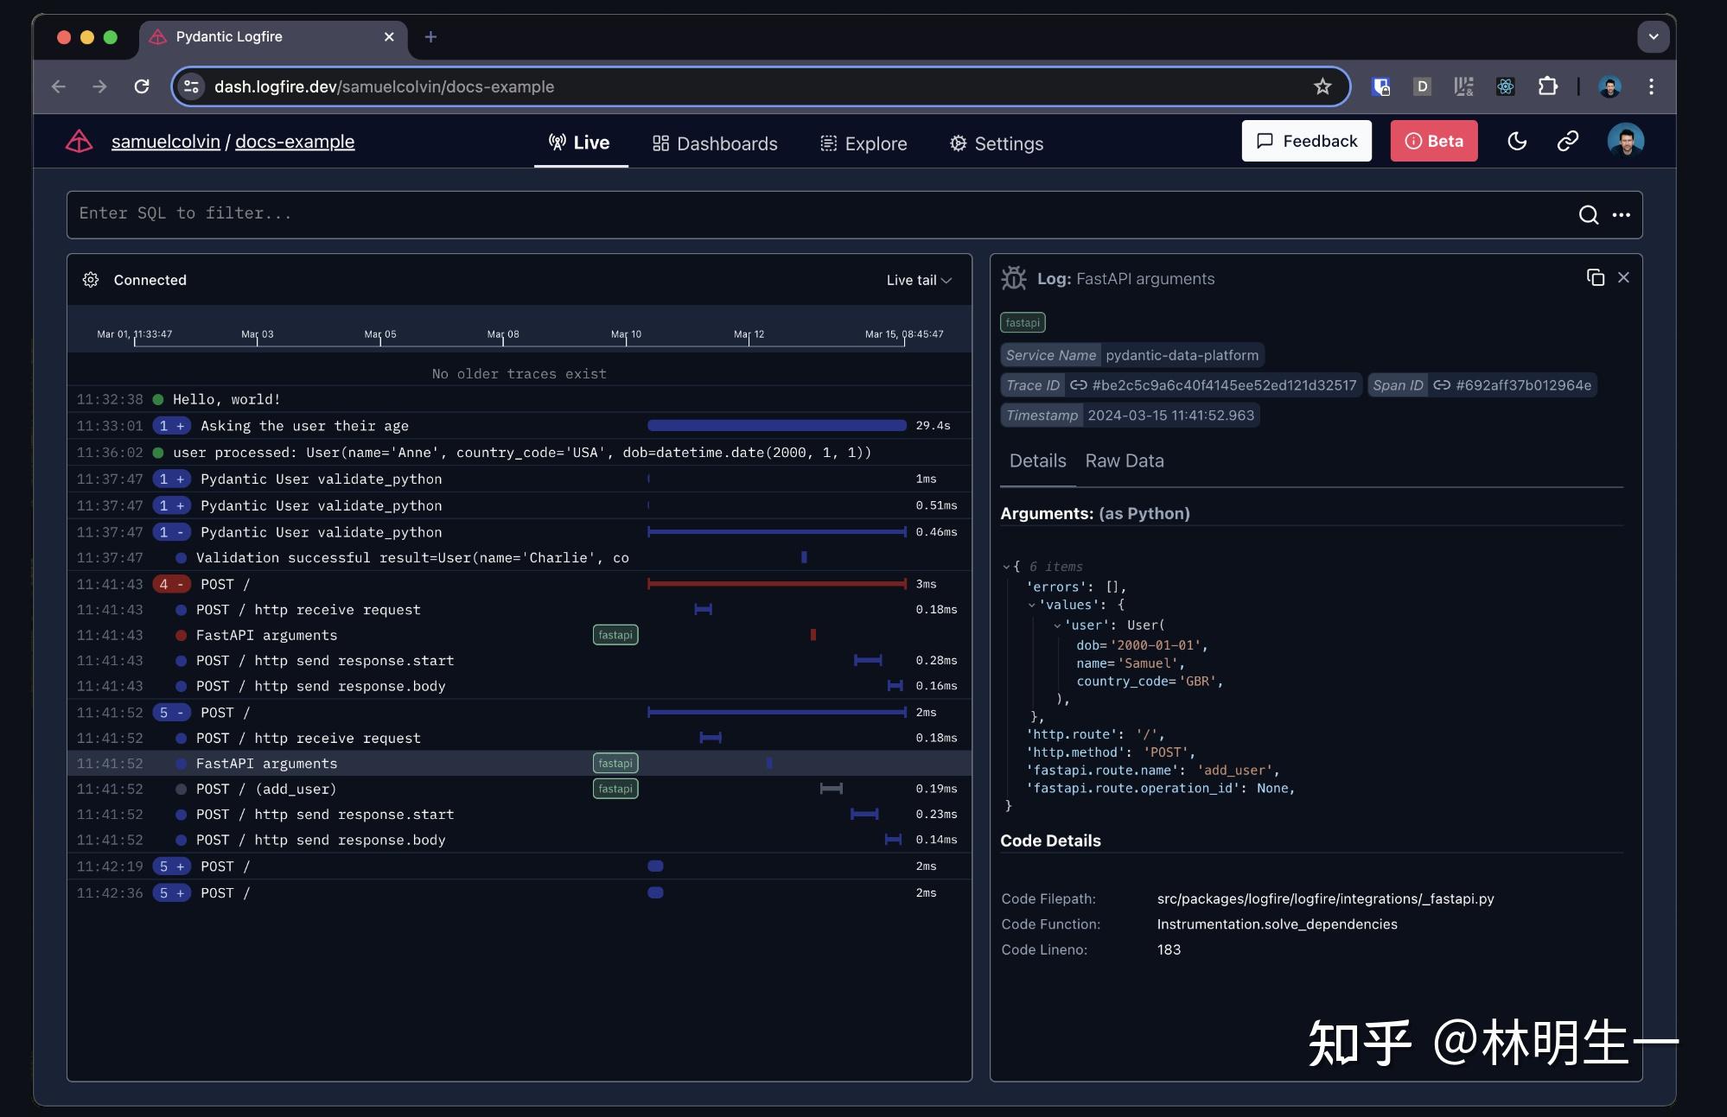This screenshot has height=1117, width=1727.
Task: Open the settings gear beside Connected
Action: [x=91, y=280]
